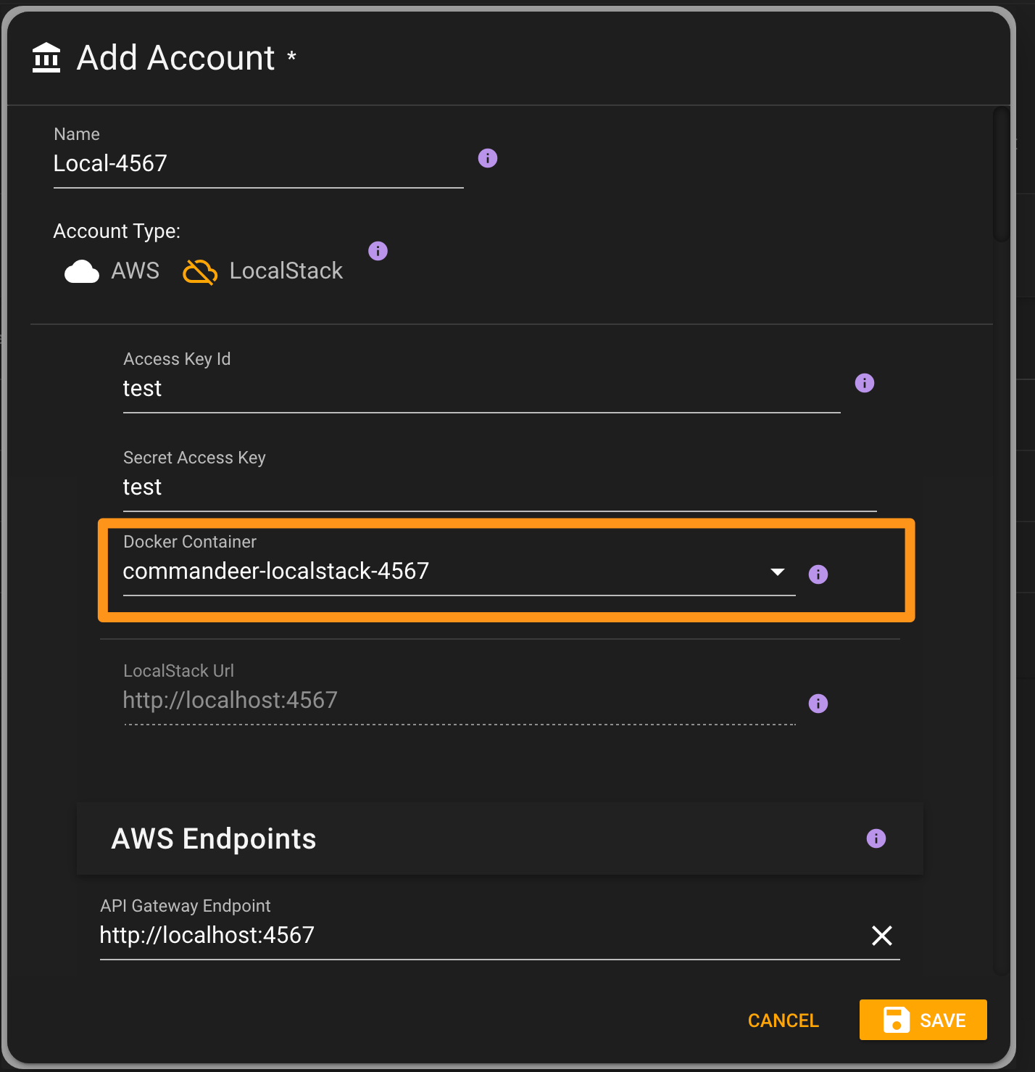
Task: Open info tooltip for Access Key Id
Action: (x=865, y=383)
